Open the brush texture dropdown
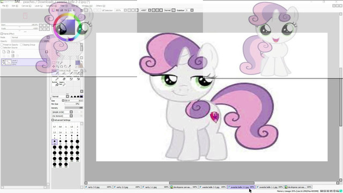This screenshot has width=343, height=193. (62, 116)
